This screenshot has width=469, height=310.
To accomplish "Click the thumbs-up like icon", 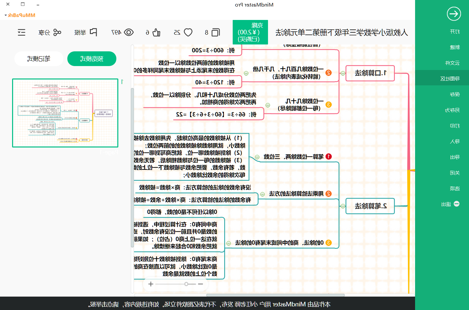I will point(157,32).
